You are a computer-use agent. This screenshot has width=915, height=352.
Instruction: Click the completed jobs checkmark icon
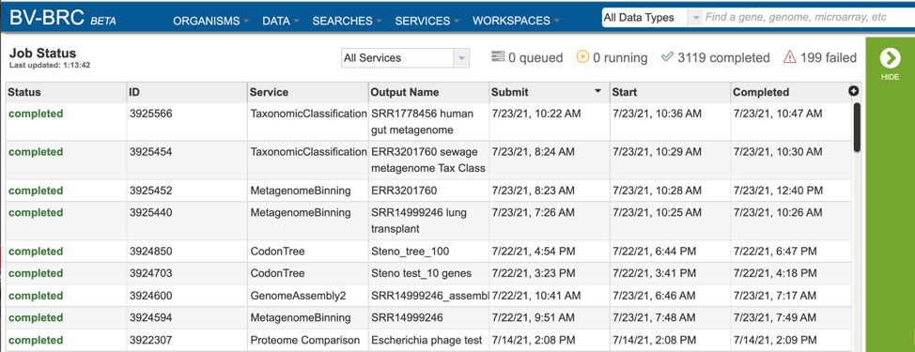(x=668, y=57)
